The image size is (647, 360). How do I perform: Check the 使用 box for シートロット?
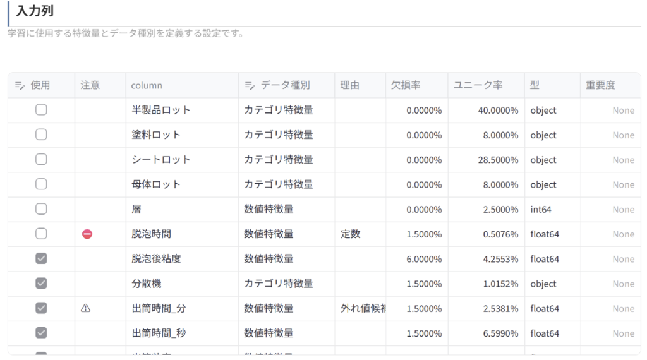41,159
